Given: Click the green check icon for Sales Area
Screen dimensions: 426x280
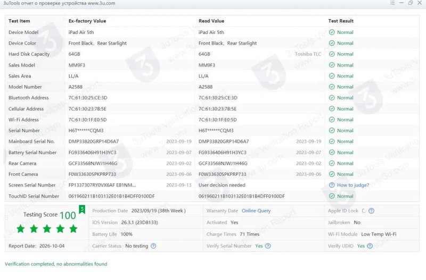Looking at the screenshot, I should coord(332,76).
